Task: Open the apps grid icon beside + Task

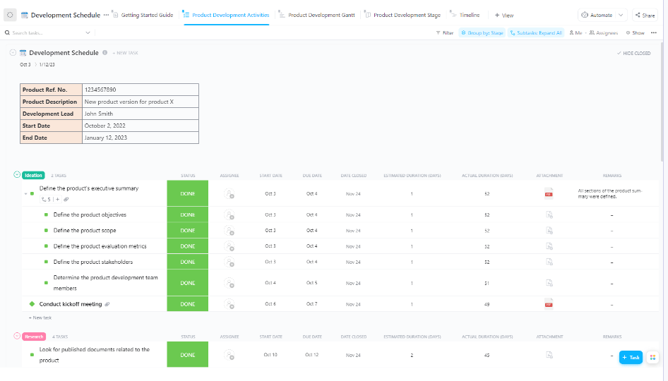Action: (652, 358)
